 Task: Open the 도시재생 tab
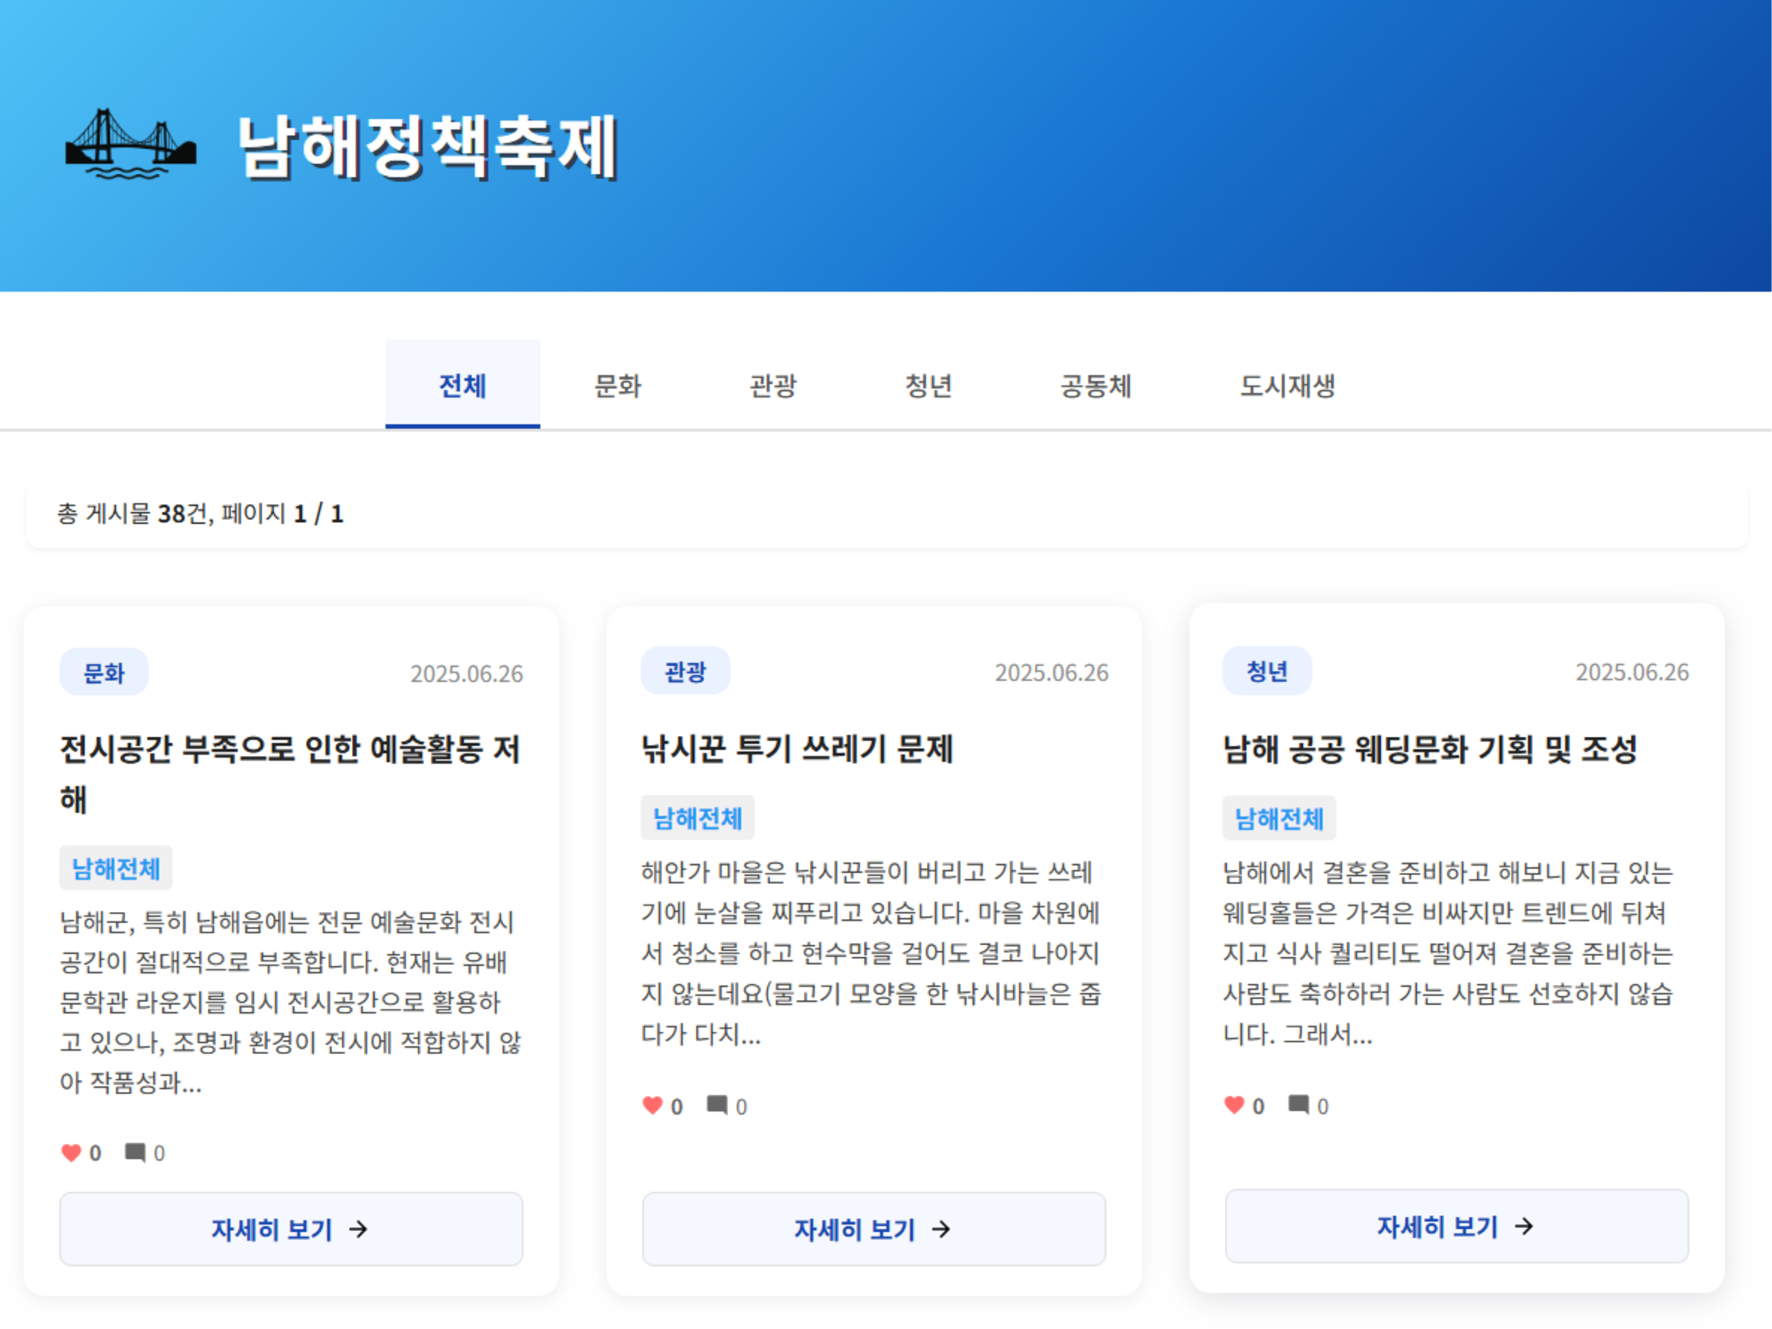1287,385
